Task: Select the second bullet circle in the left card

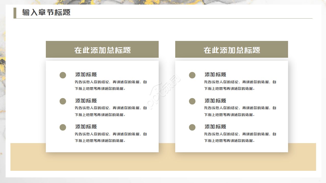Action: (x=63, y=101)
